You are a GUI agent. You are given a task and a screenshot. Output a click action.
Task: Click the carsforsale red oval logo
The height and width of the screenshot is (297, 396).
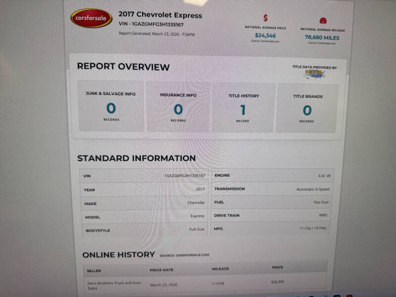click(x=92, y=18)
